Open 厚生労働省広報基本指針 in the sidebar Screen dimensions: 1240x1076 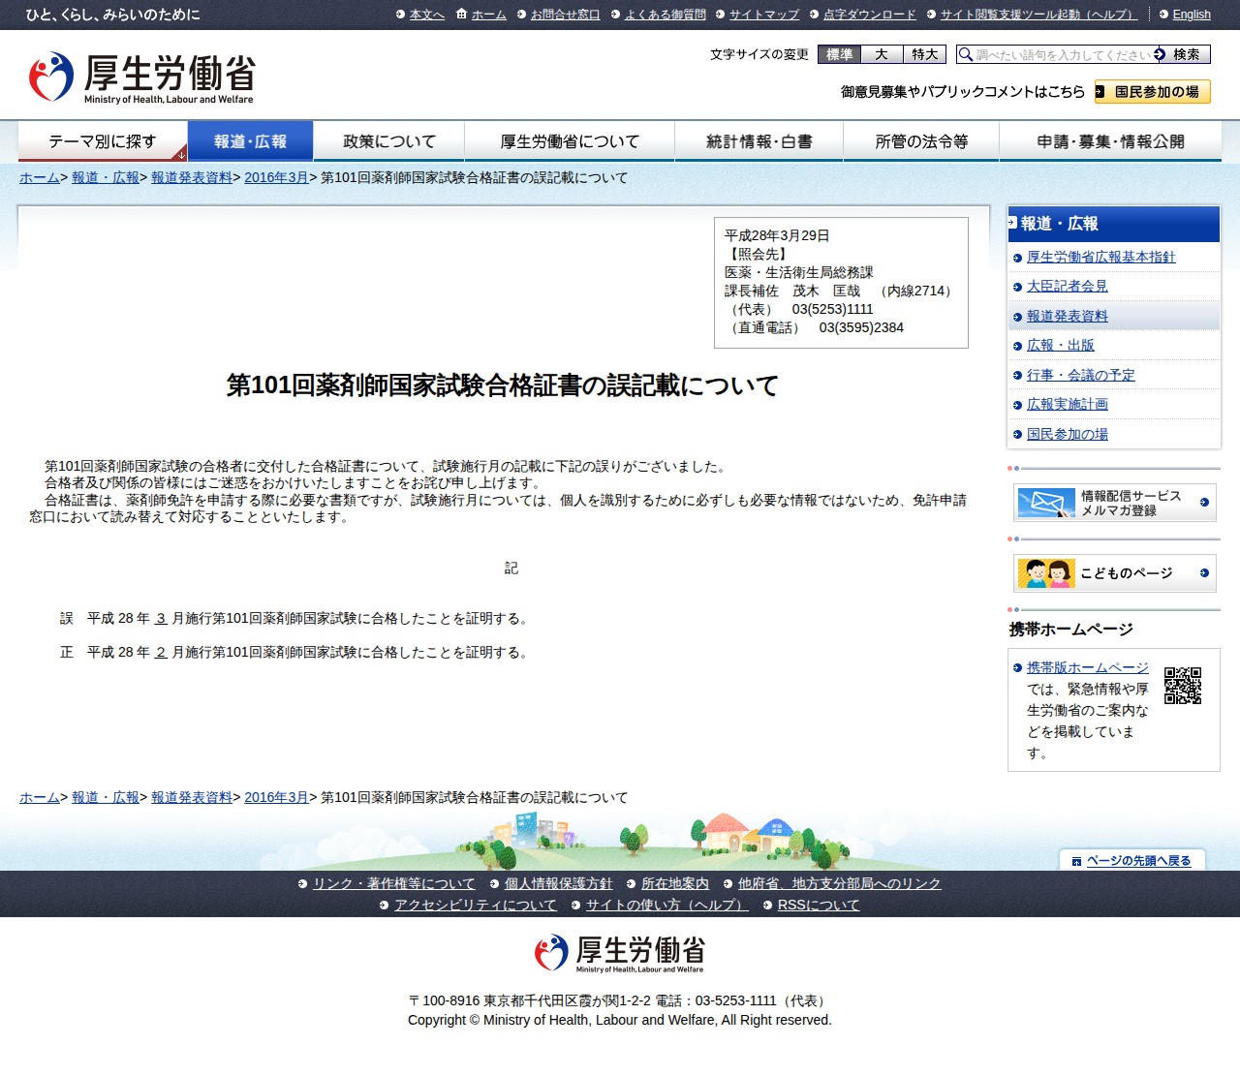click(x=1101, y=257)
